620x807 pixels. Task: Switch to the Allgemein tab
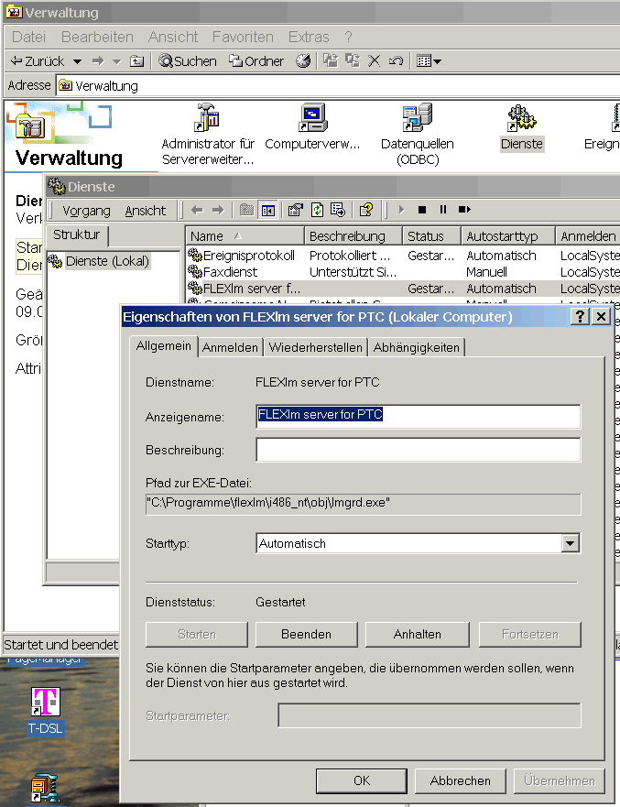pyautogui.click(x=164, y=346)
